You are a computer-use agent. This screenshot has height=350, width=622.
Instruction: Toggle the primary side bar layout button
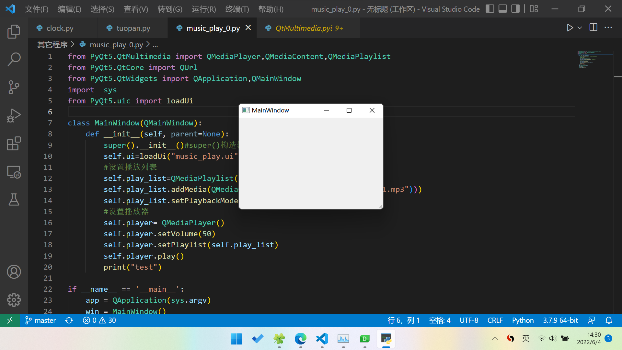[x=490, y=9]
